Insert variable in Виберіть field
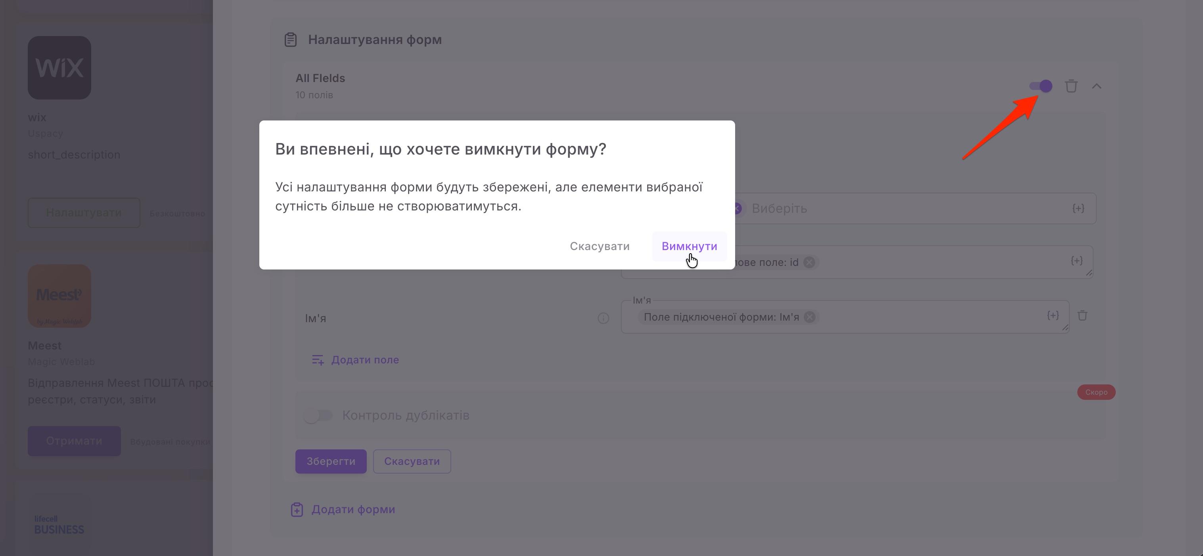Image resolution: width=1203 pixels, height=556 pixels. pos(1078,208)
